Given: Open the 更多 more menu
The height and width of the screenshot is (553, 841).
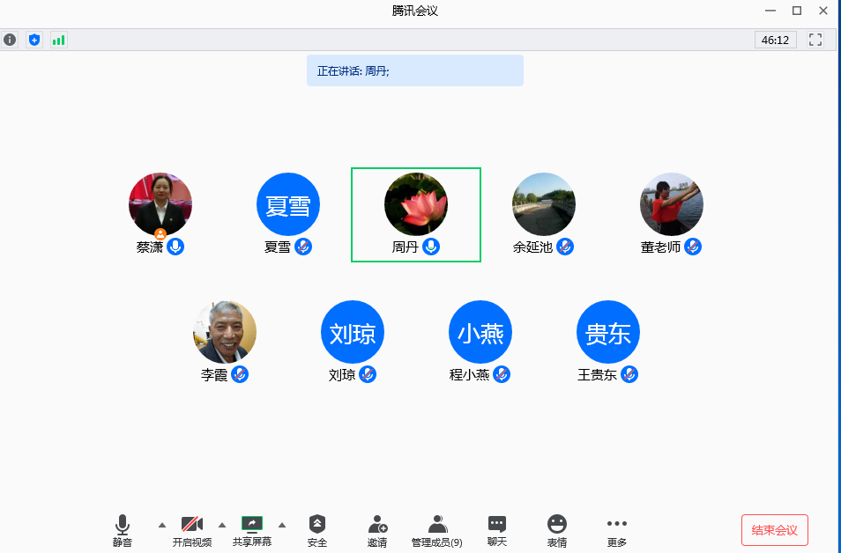Looking at the screenshot, I should [617, 530].
